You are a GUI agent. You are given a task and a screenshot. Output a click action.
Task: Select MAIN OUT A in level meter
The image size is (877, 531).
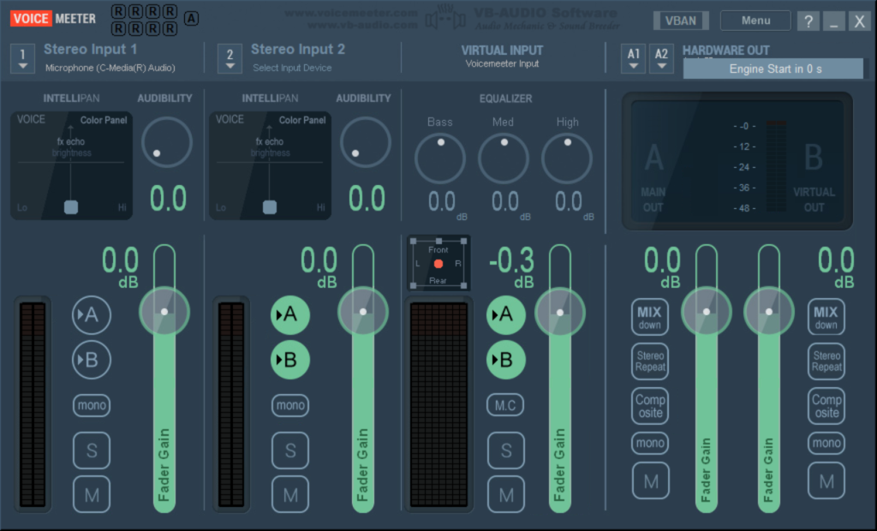point(653,177)
